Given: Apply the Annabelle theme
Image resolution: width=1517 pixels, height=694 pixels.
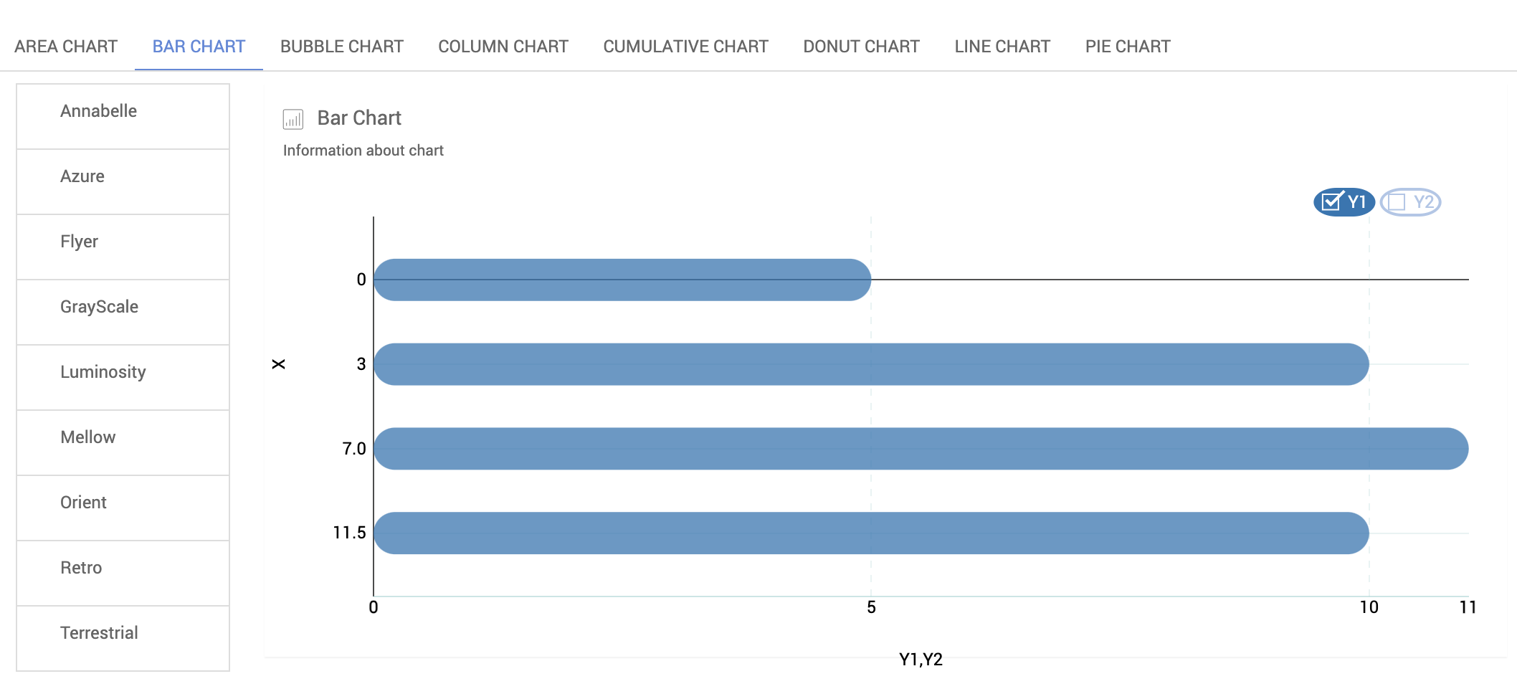Looking at the screenshot, I should (123, 112).
